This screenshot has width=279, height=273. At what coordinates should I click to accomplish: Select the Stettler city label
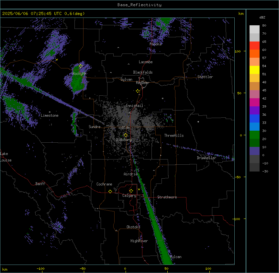tap(205, 77)
